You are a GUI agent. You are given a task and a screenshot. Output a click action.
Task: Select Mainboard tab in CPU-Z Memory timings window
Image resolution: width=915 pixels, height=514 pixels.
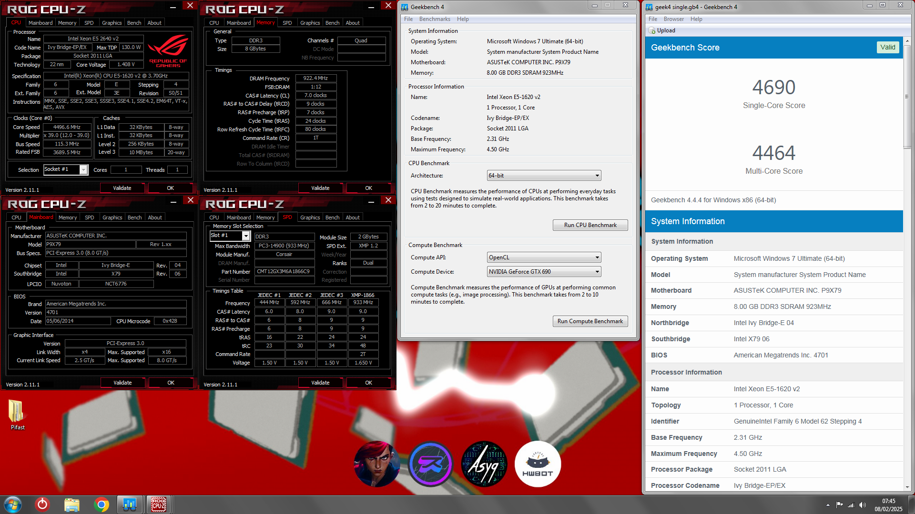[x=239, y=23]
